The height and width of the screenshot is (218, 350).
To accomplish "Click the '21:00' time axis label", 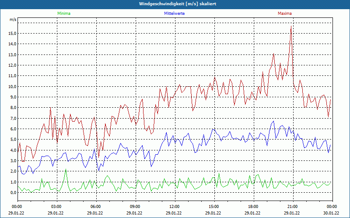I will pyautogui.click(x=293, y=207).
